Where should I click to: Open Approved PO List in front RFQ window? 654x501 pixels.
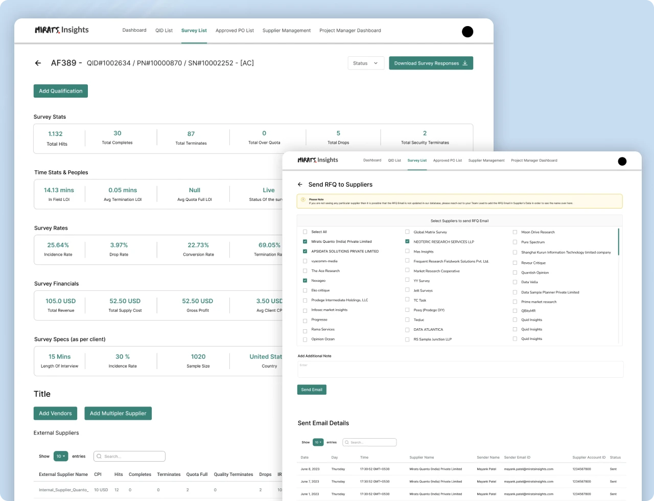(x=448, y=160)
